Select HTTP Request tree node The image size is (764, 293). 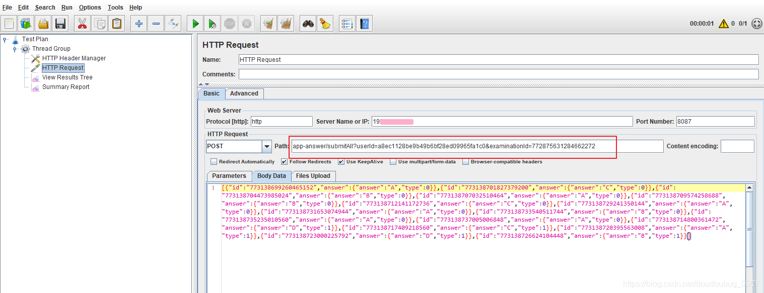coord(62,68)
